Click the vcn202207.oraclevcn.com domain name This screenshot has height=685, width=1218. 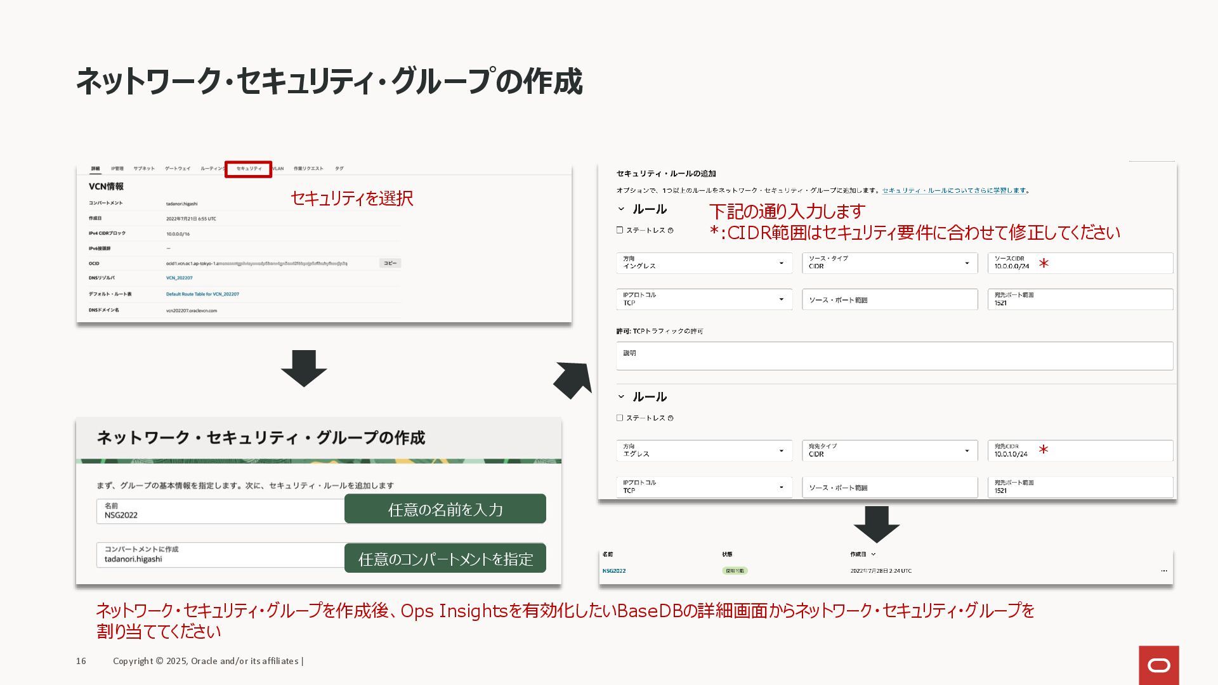(192, 311)
